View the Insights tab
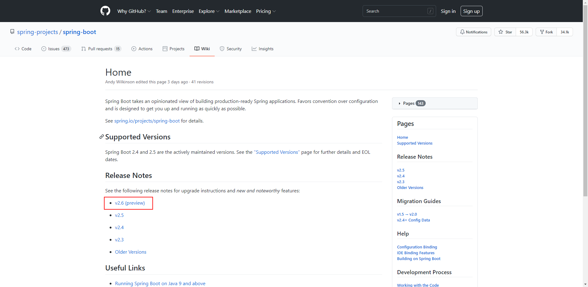588x287 pixels. tap(262, 49)
